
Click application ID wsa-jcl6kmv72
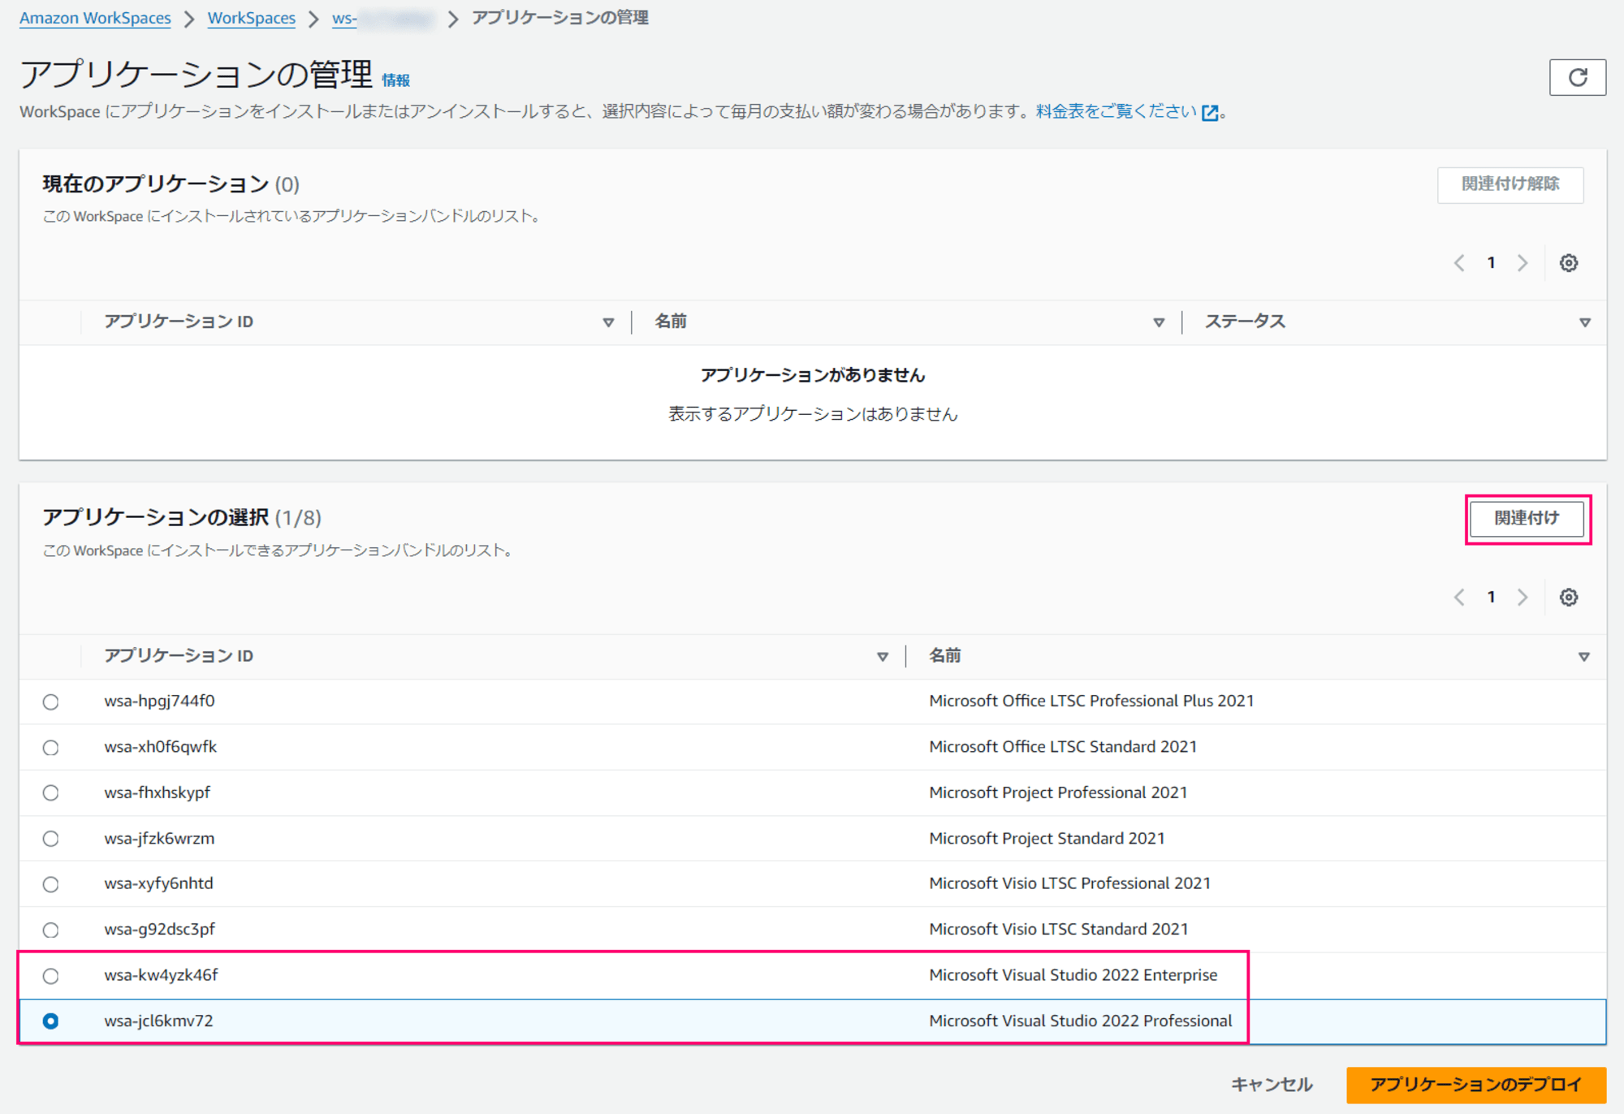coord(158,1021)
